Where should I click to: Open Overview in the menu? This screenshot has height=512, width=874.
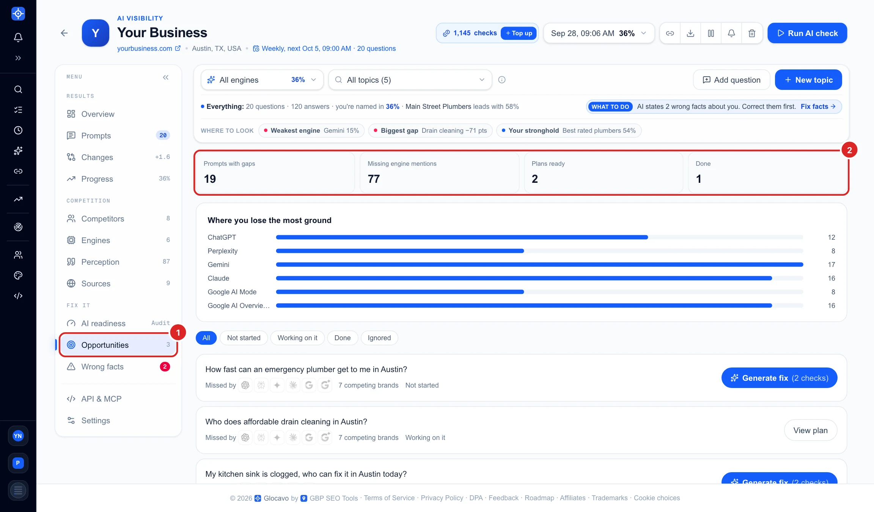pos(118,114)
